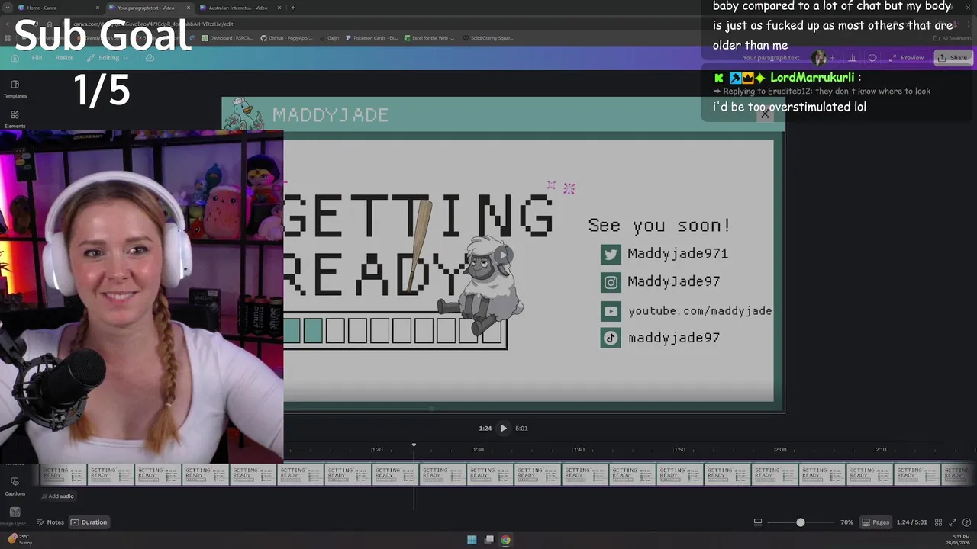977x549 pixels.
Task: Click the 70% zoom level value
Action: pyautogui.click(x=846, y=522)
